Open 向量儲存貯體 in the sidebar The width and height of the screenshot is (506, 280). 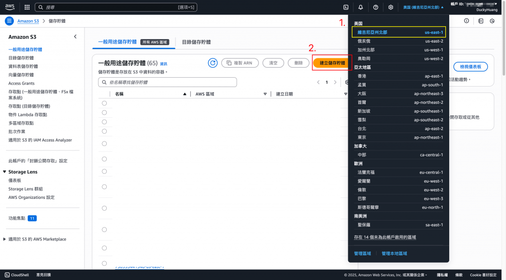(x=21, y=75)
